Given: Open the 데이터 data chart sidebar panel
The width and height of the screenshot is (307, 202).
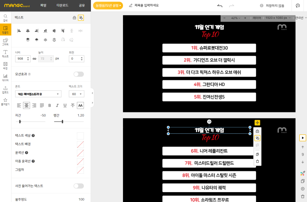Looking at the screenshot, I should point(5,77).
